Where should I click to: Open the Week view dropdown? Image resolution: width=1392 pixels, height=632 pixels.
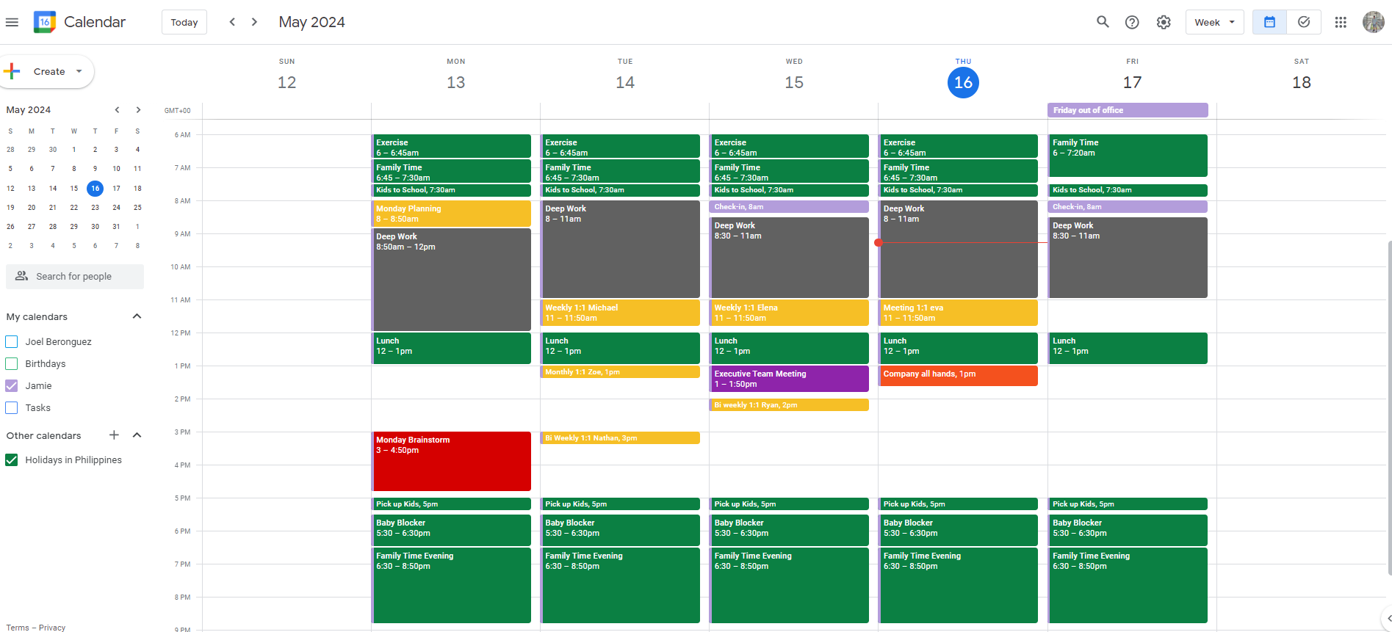[x=1214, y=22]
